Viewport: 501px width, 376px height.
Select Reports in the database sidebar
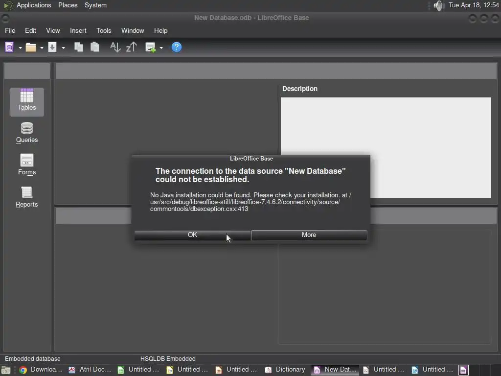click(x=27, y=197)
